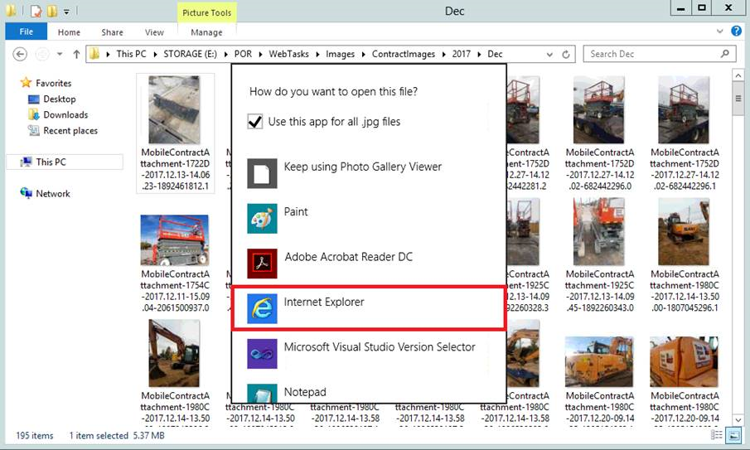Click the Microsoft Visual Studio Version Selector icon

click(262, 353)
